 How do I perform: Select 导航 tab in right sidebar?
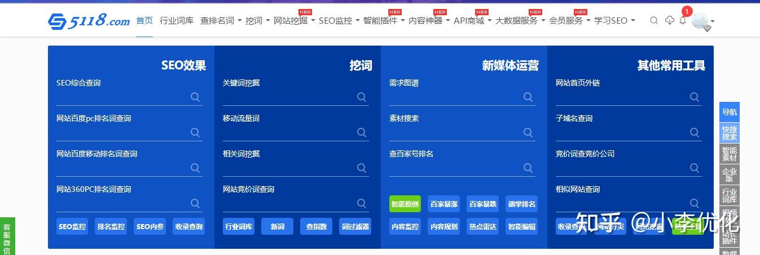click(x=730, y=112)
